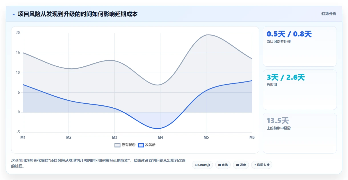This screenshot has height=180, width=348.
Task: Click the 当日识别并处理 label
Action: click(x=279, y=42)
